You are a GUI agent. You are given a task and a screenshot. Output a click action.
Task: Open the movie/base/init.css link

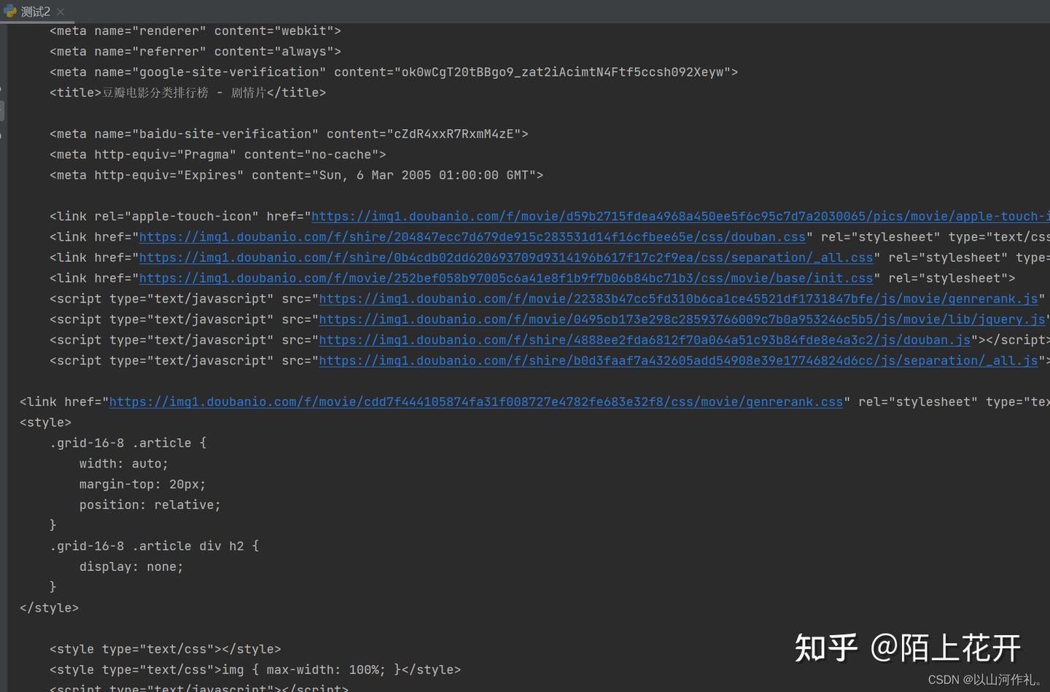(x=505, y=279)
